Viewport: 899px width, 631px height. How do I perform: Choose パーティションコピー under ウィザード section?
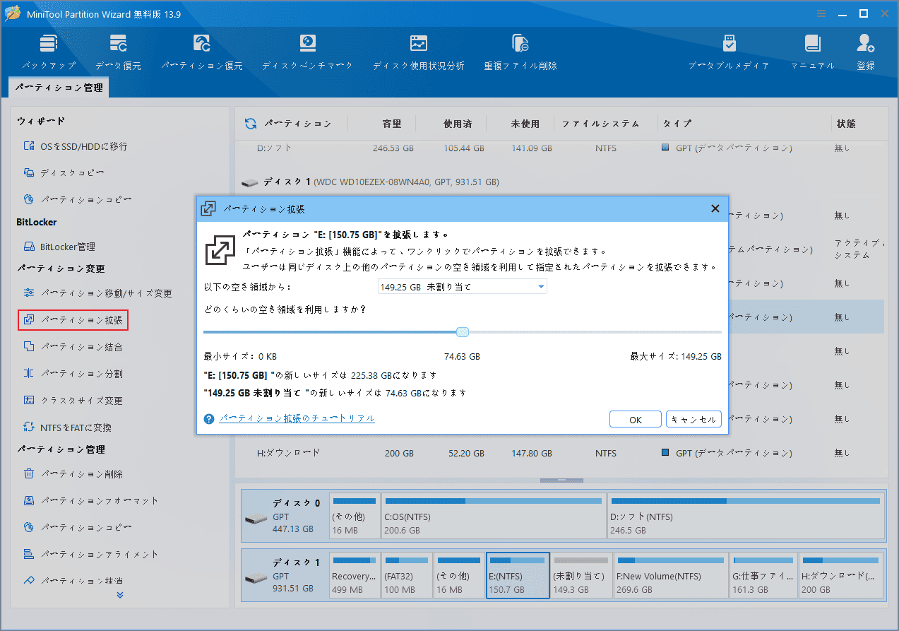coord(77,199)
